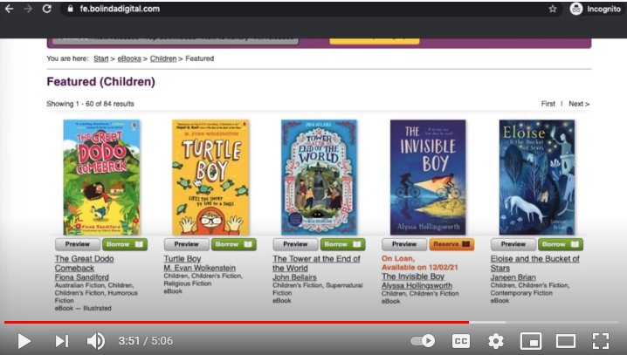
Task: Open The Great Dodo Comeback cover
Action: click(101, 177)
